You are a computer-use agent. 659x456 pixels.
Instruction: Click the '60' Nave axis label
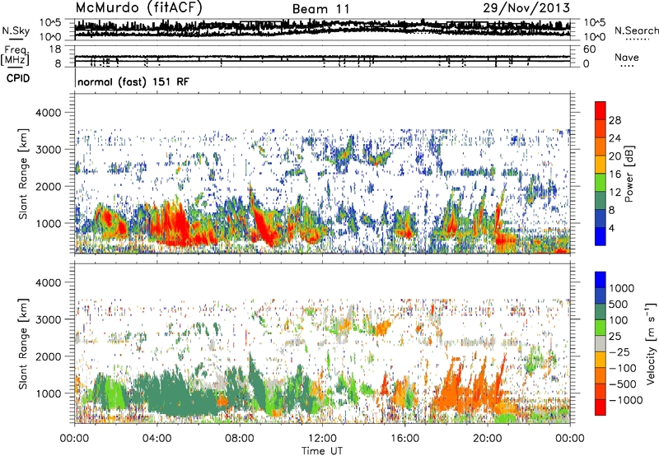coord(589,49)
